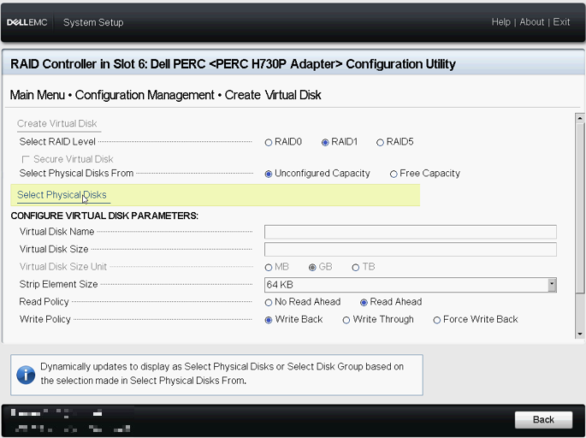Screen dimensions: 586x438
Task: Open About in the header
Action: click(531, 22)
